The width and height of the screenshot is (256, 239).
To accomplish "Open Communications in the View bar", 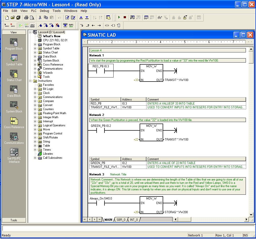I will click(x=14, y=139).
